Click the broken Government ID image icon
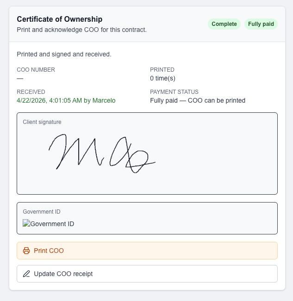This screenshot has height=301, width=293. [26, 223]
